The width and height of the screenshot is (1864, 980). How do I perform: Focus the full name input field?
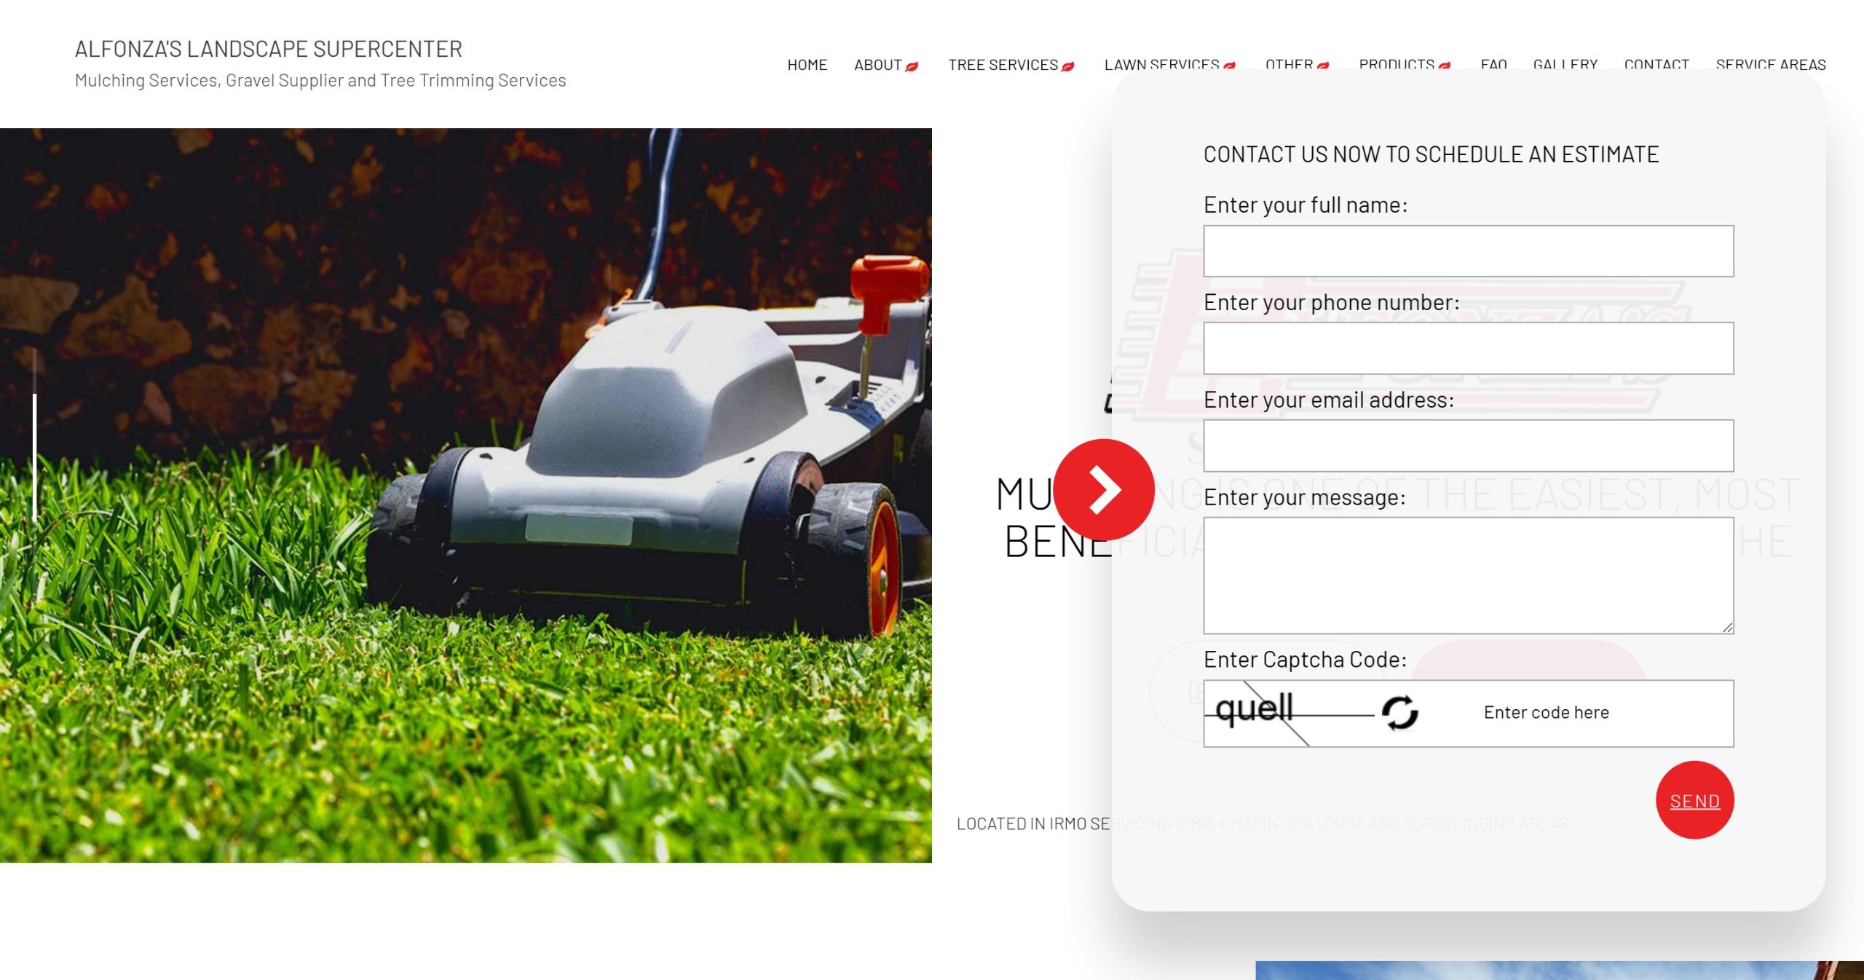[1468, 251]
